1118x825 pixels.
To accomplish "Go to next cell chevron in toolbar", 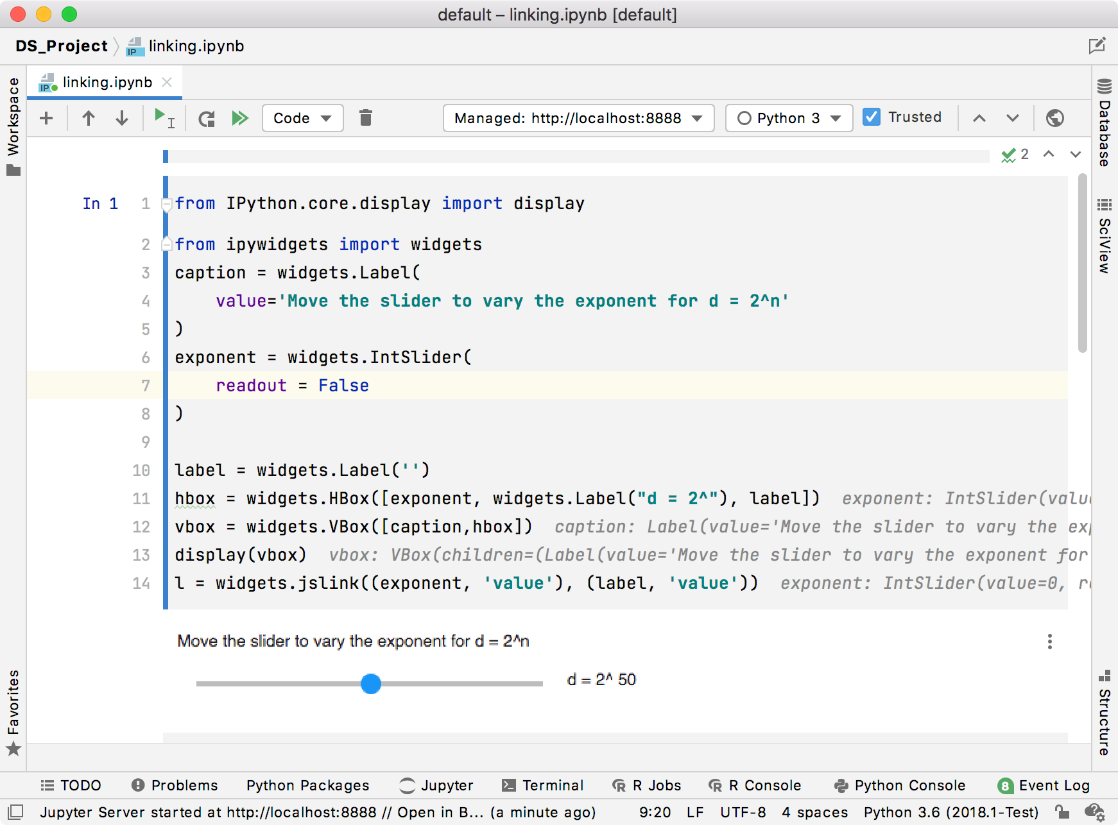I will (1013, 118).
